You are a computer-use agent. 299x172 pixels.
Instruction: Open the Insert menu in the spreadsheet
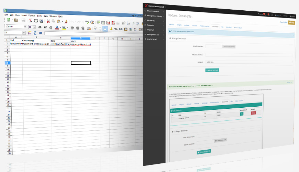[x=24, y=15]
